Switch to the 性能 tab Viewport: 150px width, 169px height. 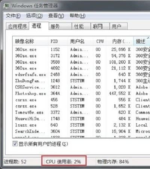[x=81, y=26]
